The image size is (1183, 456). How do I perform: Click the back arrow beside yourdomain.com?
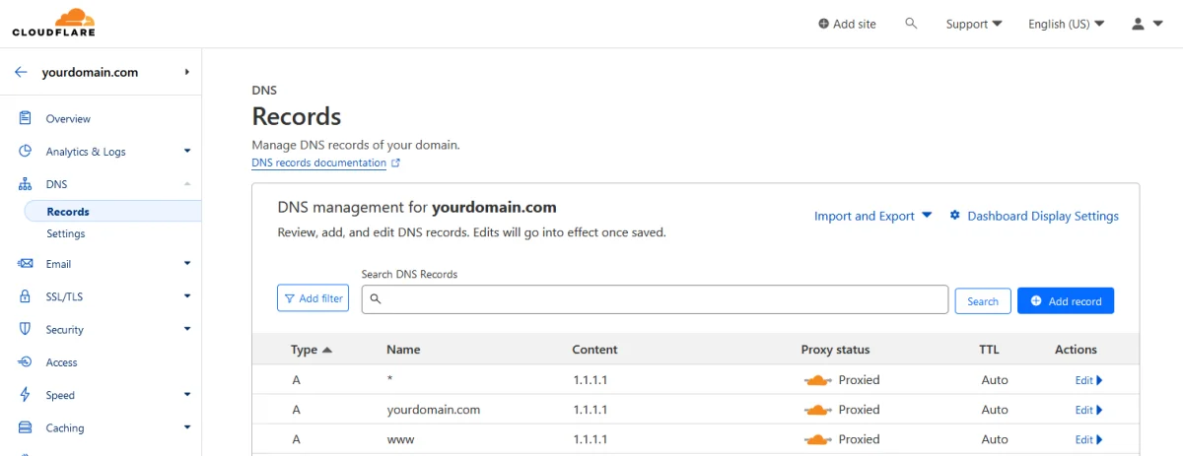pos(21,72)
